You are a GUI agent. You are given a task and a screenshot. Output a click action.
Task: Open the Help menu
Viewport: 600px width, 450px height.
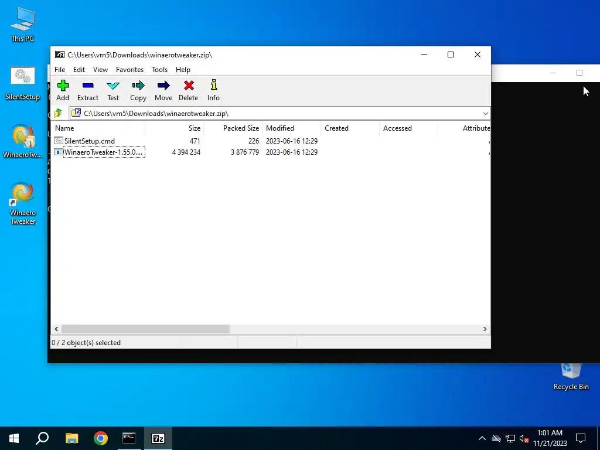(183, 70)
